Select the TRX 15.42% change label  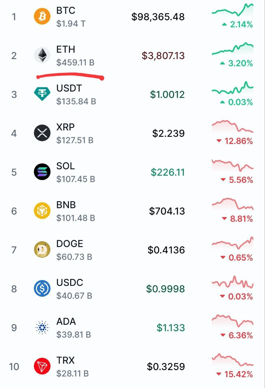pos(234,374)
